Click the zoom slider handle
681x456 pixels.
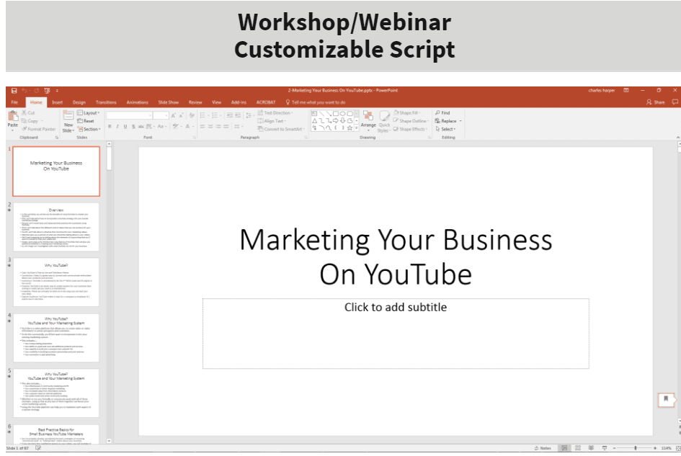(x=636, y=448)
